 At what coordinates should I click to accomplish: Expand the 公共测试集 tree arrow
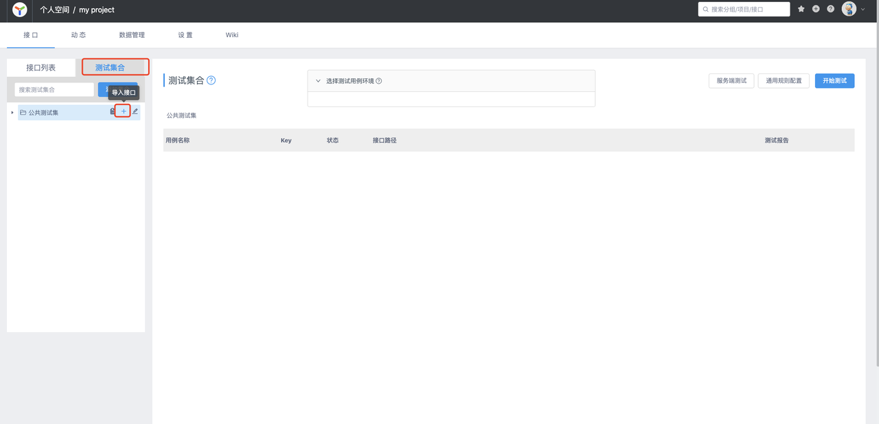(x=12, y=112)
